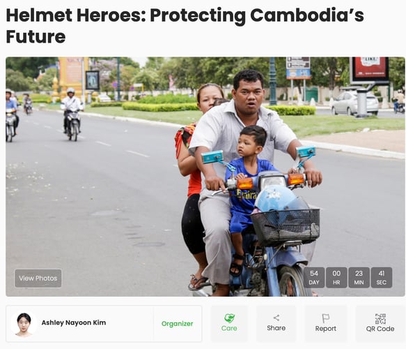406x349 pixels.
Task: Click the View Photos button
Action: [x=38, y=279]
